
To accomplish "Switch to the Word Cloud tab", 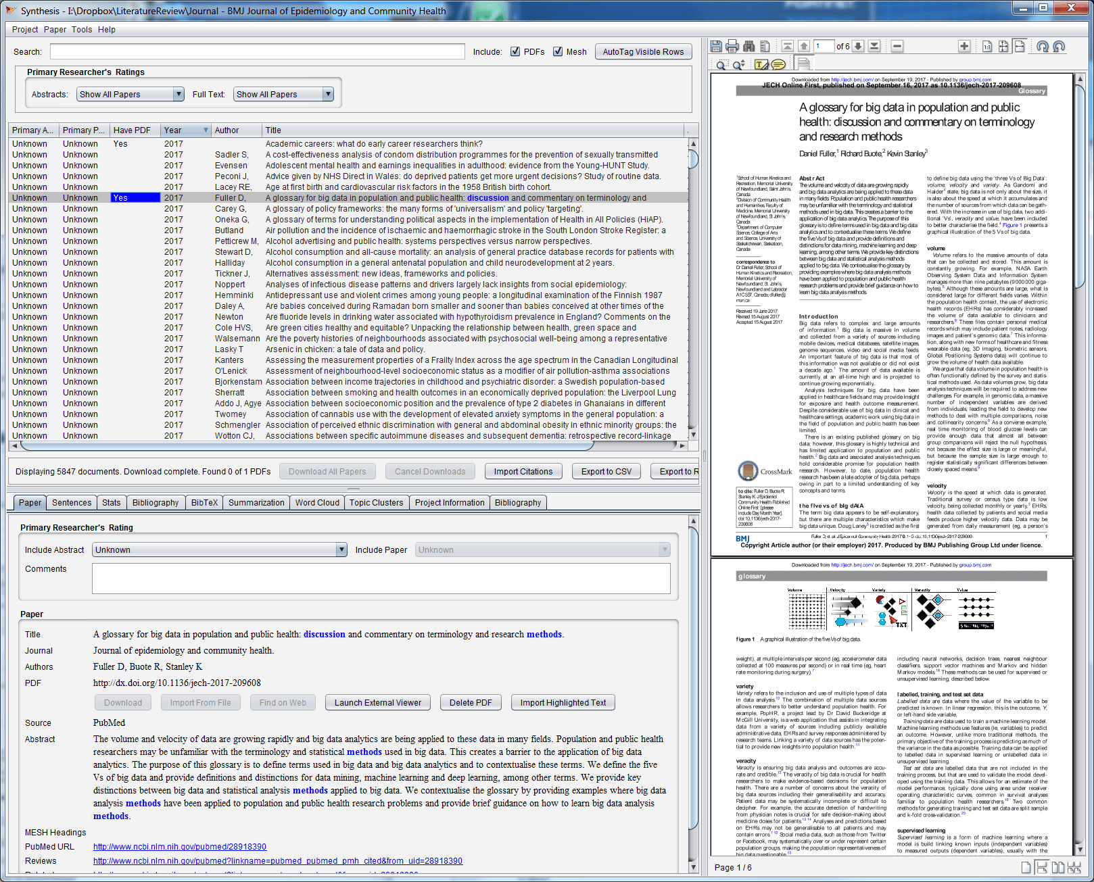I will tap(316, 502).
